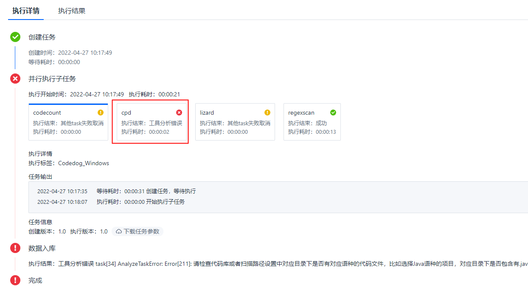Click the green success icon beside 创建任务
The height and width of the screenshot is (304, 528).
15,37
